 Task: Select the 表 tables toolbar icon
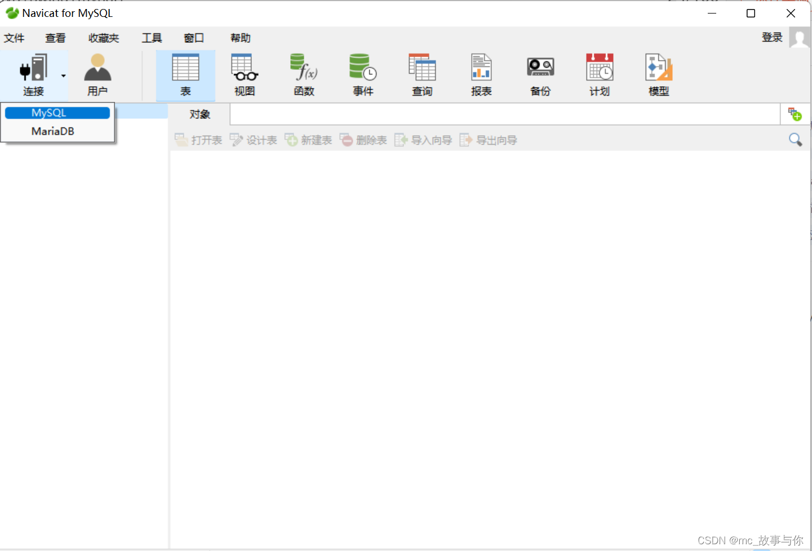185,75
